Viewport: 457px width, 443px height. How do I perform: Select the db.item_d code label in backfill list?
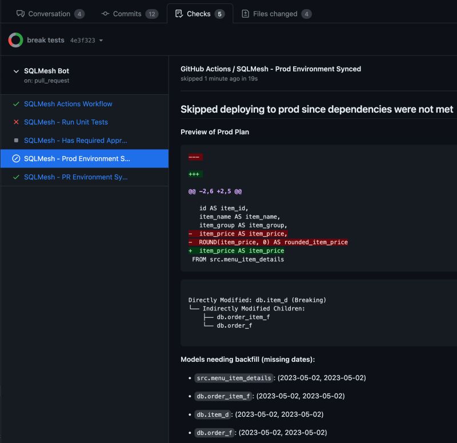(x=212, y=414)
